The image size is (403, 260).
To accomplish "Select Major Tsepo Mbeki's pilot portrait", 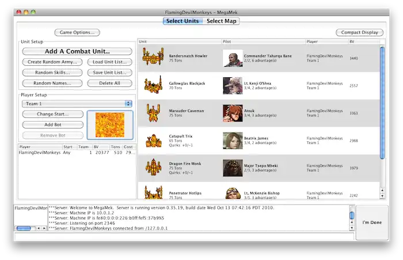I will coord(233,168).
